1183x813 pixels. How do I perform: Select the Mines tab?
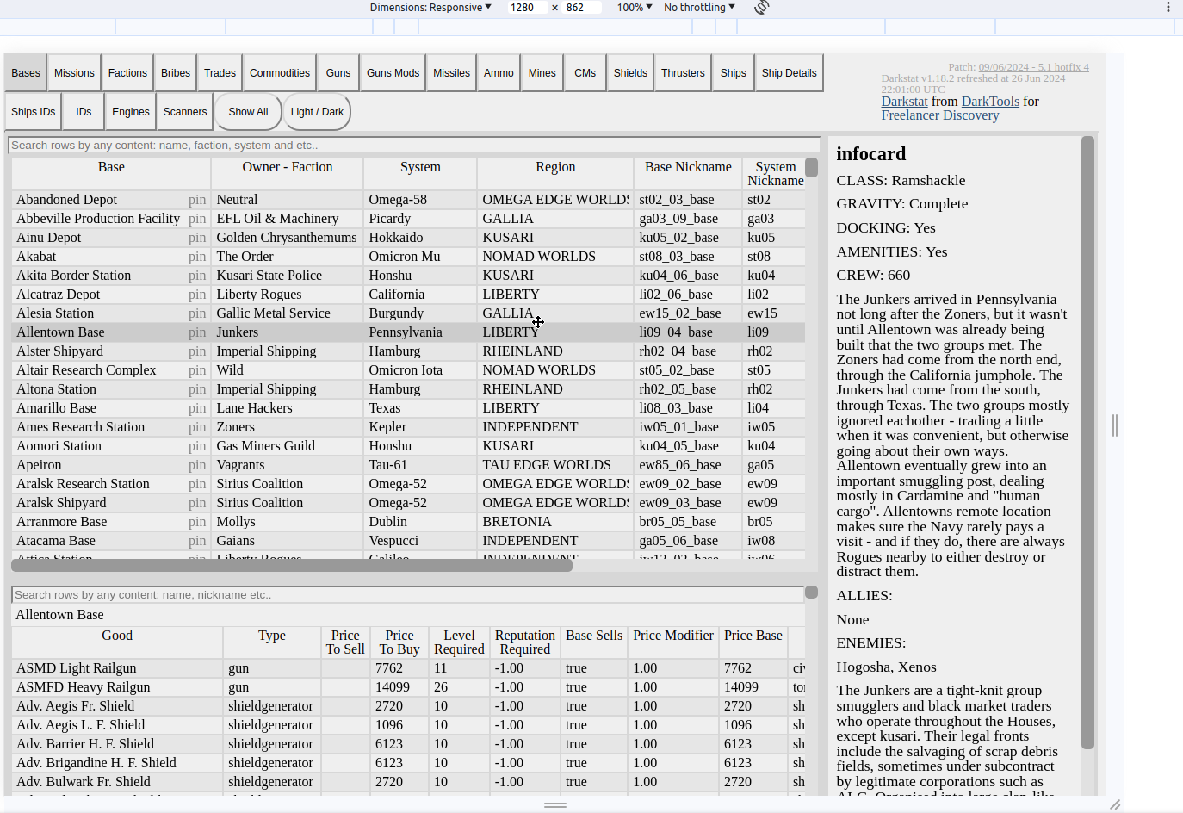tap(542, 73)
